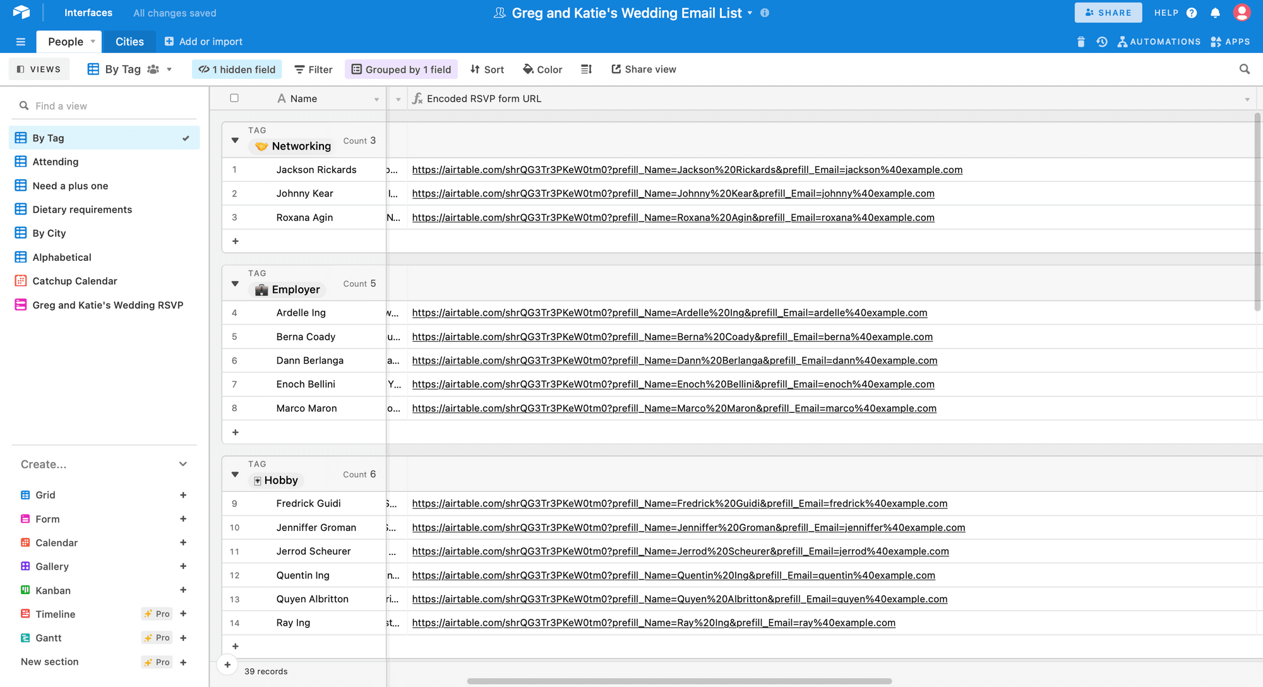Open the notifications bell

1215,13
